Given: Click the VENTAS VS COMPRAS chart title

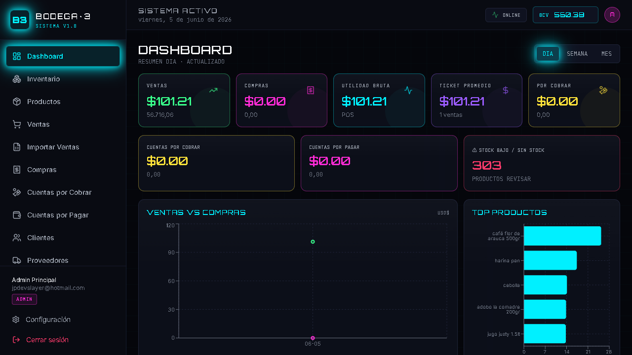Looking at the screenshot, I should [196, 213].
